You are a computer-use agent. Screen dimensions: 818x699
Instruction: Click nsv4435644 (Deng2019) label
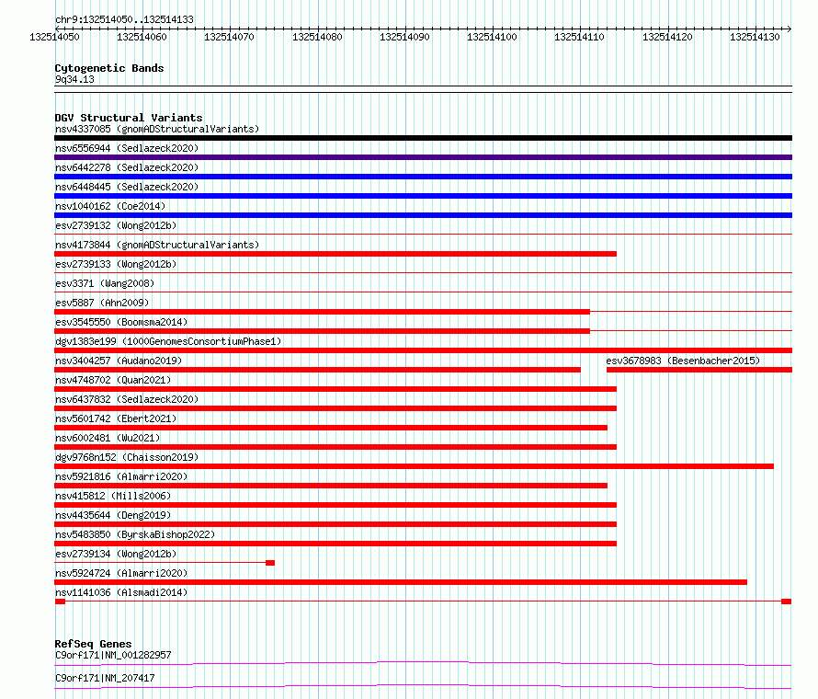point(113,515)
